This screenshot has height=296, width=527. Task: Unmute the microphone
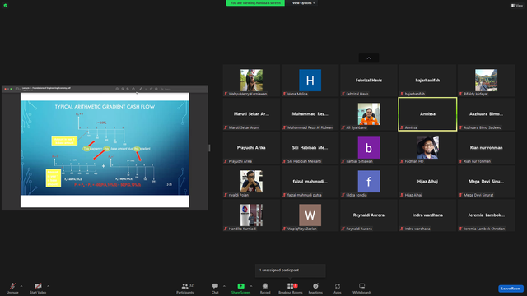click(12, 288)
